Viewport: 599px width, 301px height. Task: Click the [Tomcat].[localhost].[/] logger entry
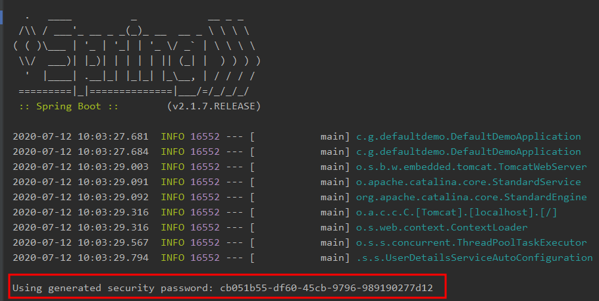(x=457, y=212)
